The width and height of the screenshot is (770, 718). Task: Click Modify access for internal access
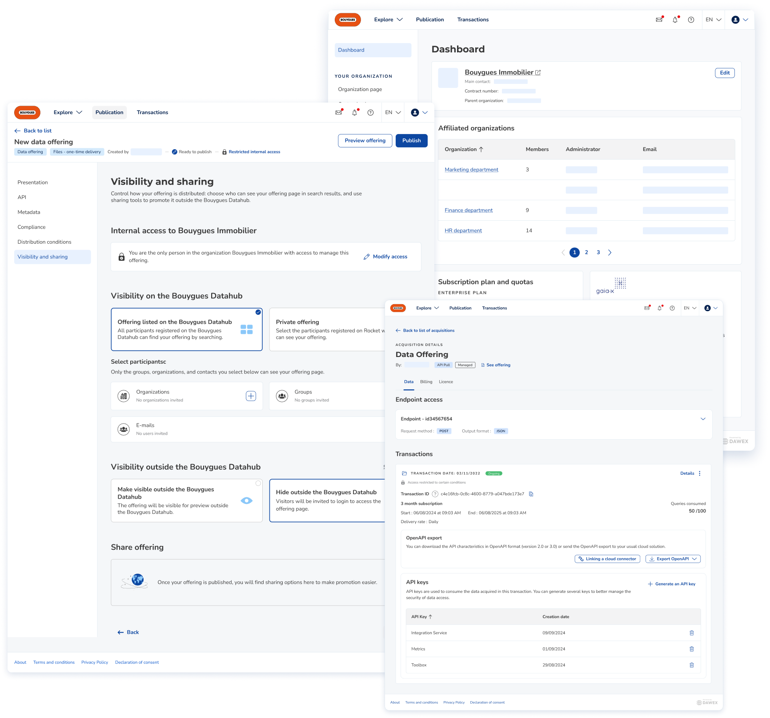(385, 257)
